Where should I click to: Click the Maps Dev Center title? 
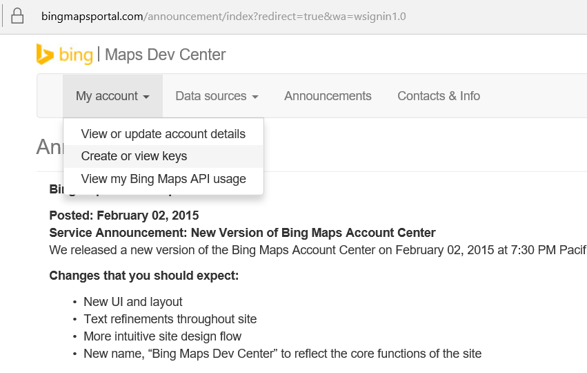tap(165, 55)
